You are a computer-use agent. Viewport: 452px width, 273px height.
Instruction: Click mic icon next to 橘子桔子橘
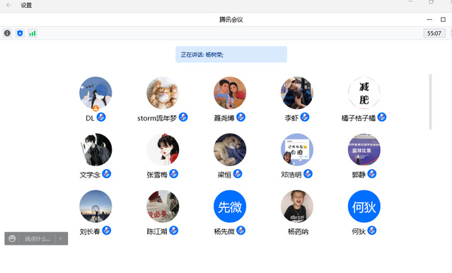click(382, 117)
